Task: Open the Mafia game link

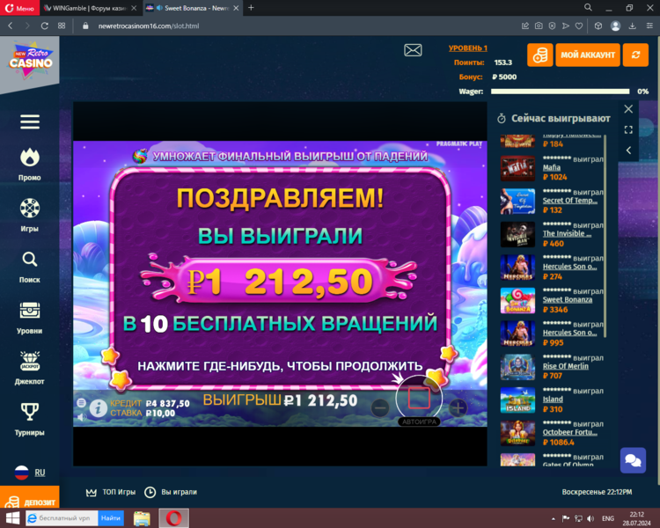Action: point(552,167)
